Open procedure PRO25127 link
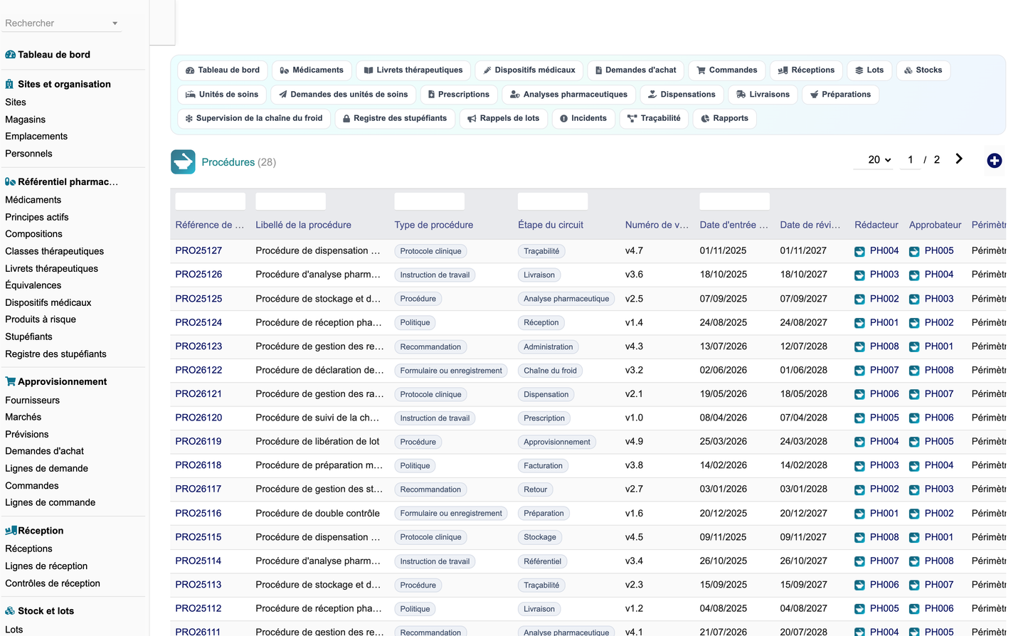The height and width of the screenshot is (636, 1028). coord(198,251)
